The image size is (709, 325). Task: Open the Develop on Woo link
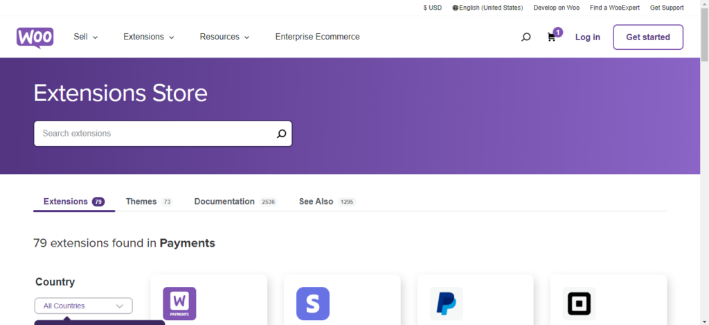556,8
